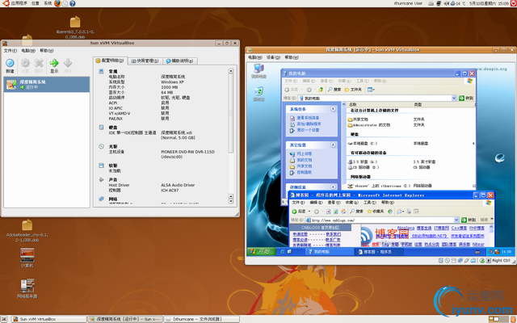Collapse the 其它位置 task pane section
The image size is (517, 323).
point(333,145)
